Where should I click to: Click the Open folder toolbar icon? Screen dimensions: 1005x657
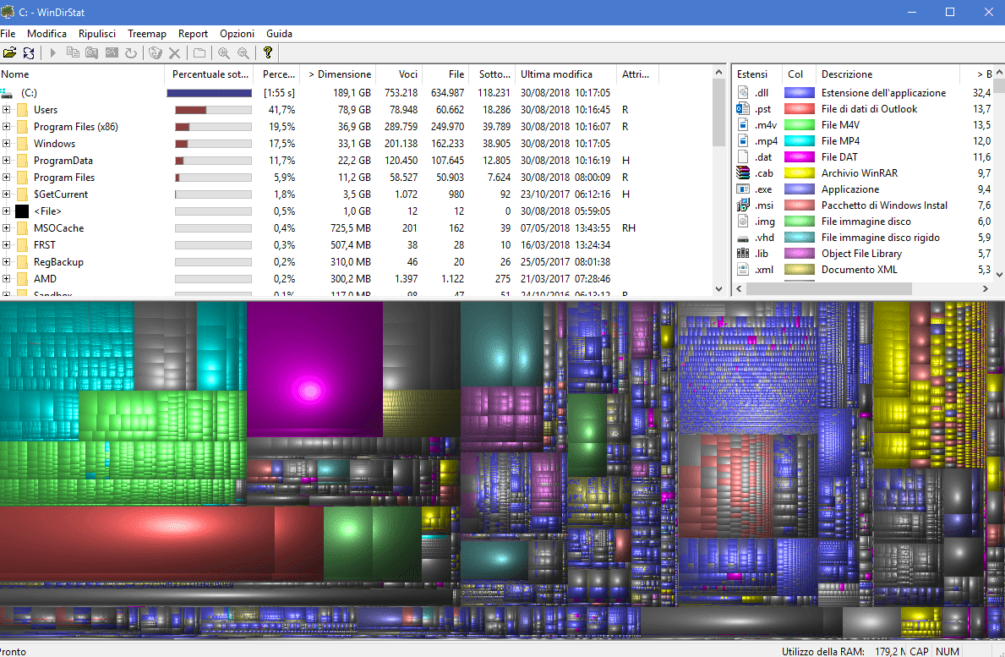tap(9, 53)
